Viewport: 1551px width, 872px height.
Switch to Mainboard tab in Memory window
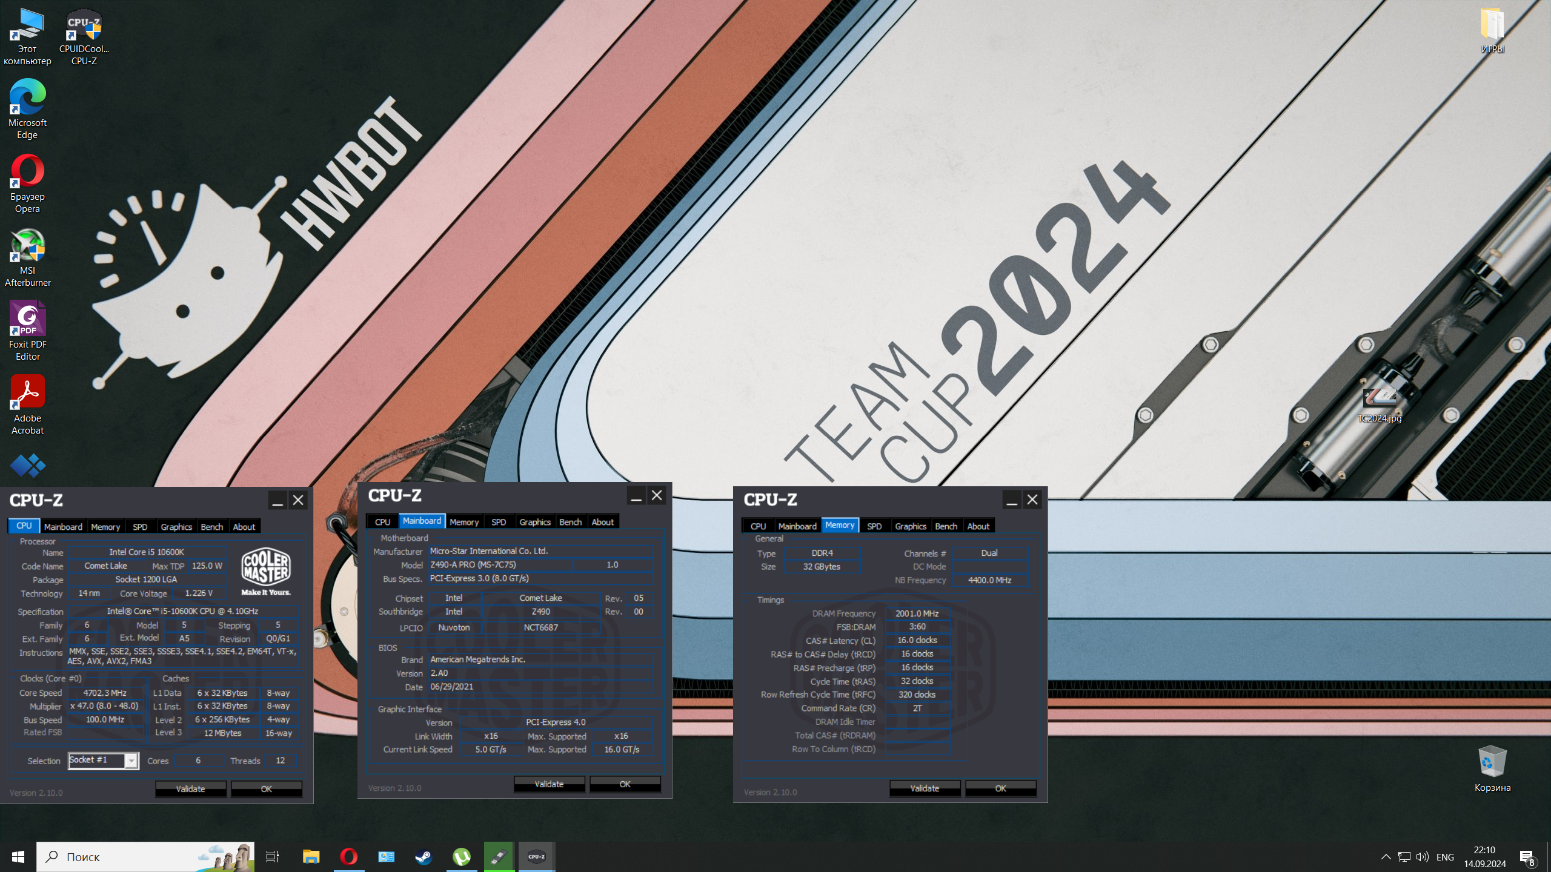[797, 526]
